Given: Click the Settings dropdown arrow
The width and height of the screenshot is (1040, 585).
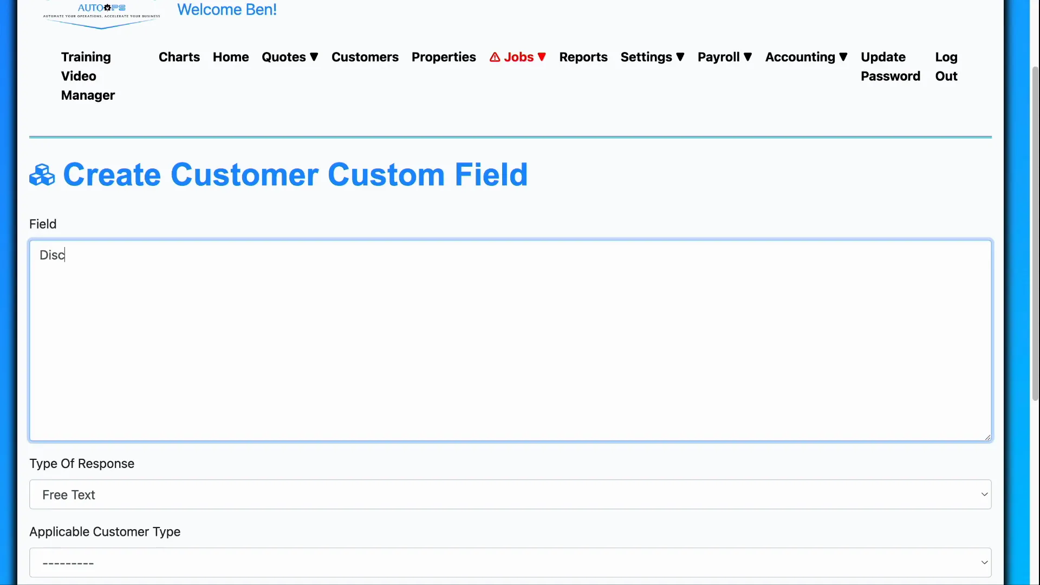Looking at the screenshot, I should (680, 57).
